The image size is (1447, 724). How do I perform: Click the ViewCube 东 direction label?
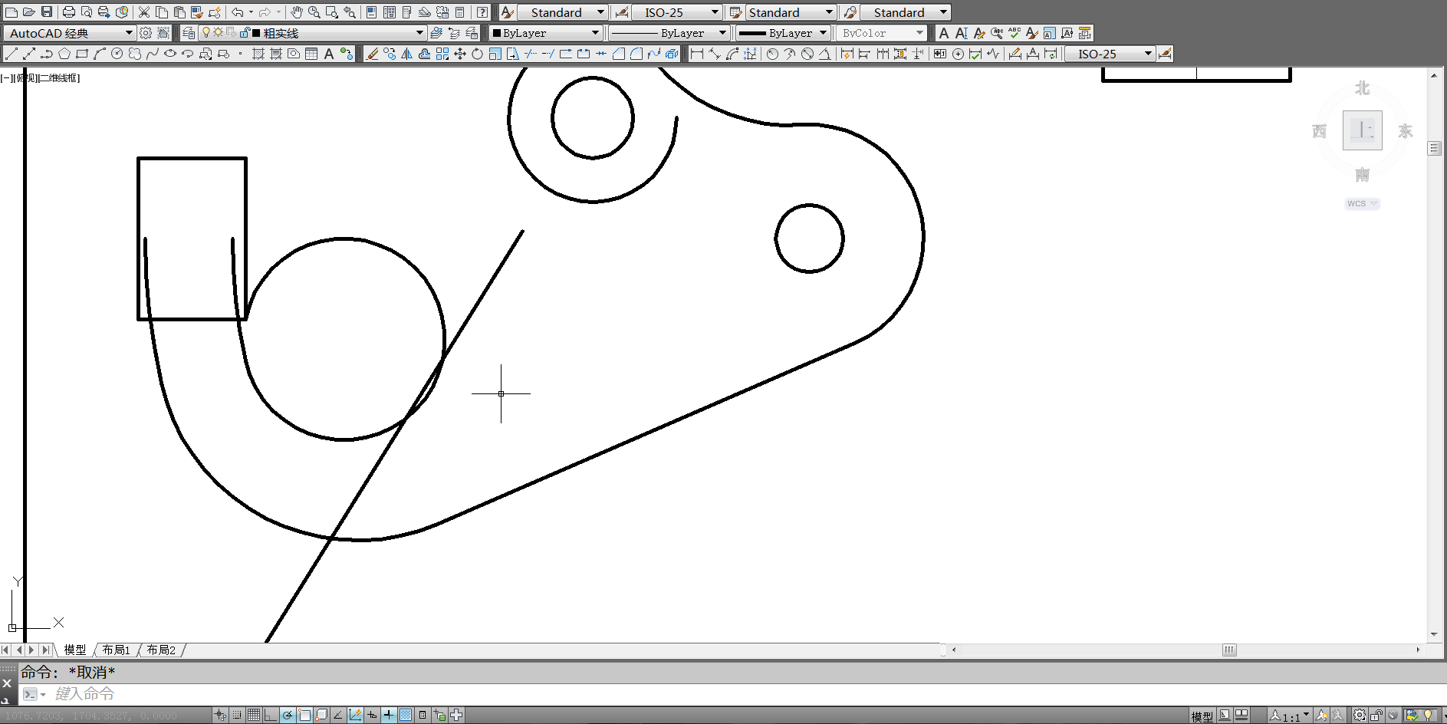point(1405,130)
